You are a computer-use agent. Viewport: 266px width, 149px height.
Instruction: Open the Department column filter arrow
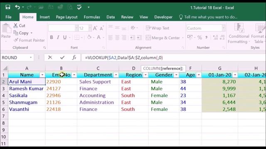point(116,75)
